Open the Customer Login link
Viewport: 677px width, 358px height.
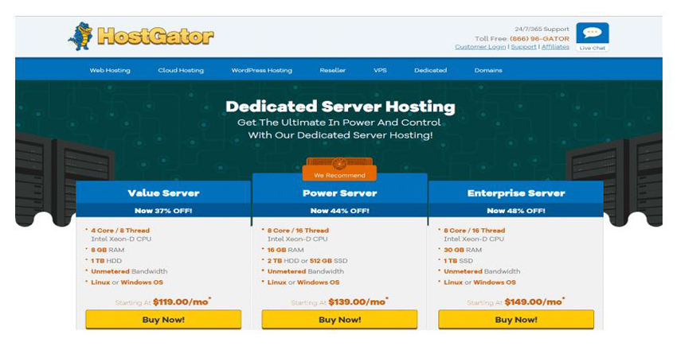click(480, 47)
